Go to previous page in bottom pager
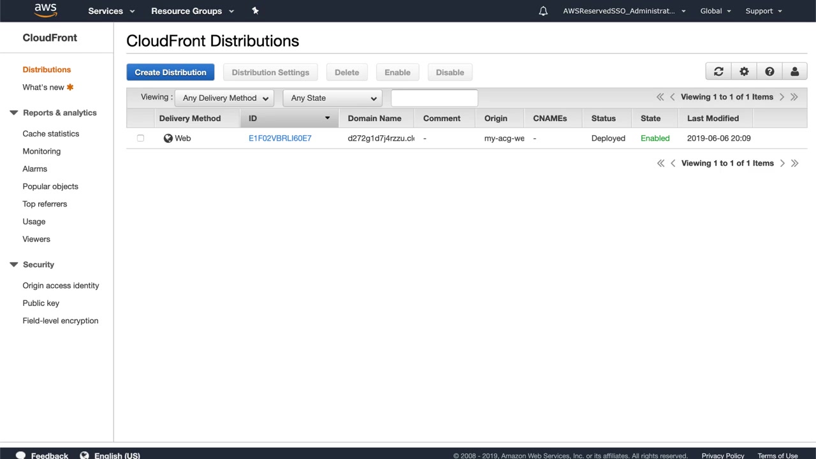This screenshot has height=459, width=816. [673, 163]
